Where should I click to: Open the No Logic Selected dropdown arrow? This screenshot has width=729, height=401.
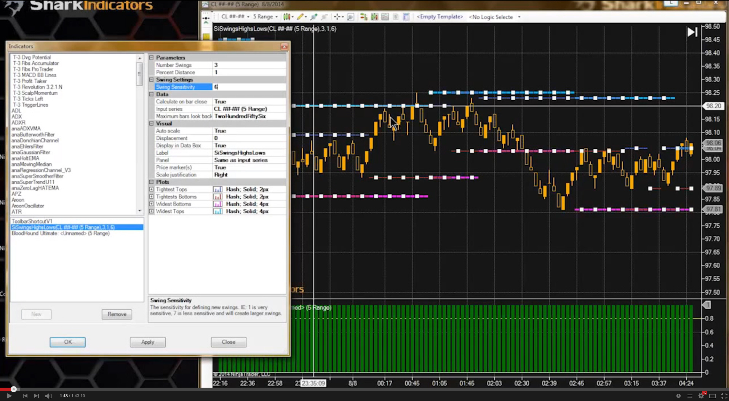[x=519, y=17]
